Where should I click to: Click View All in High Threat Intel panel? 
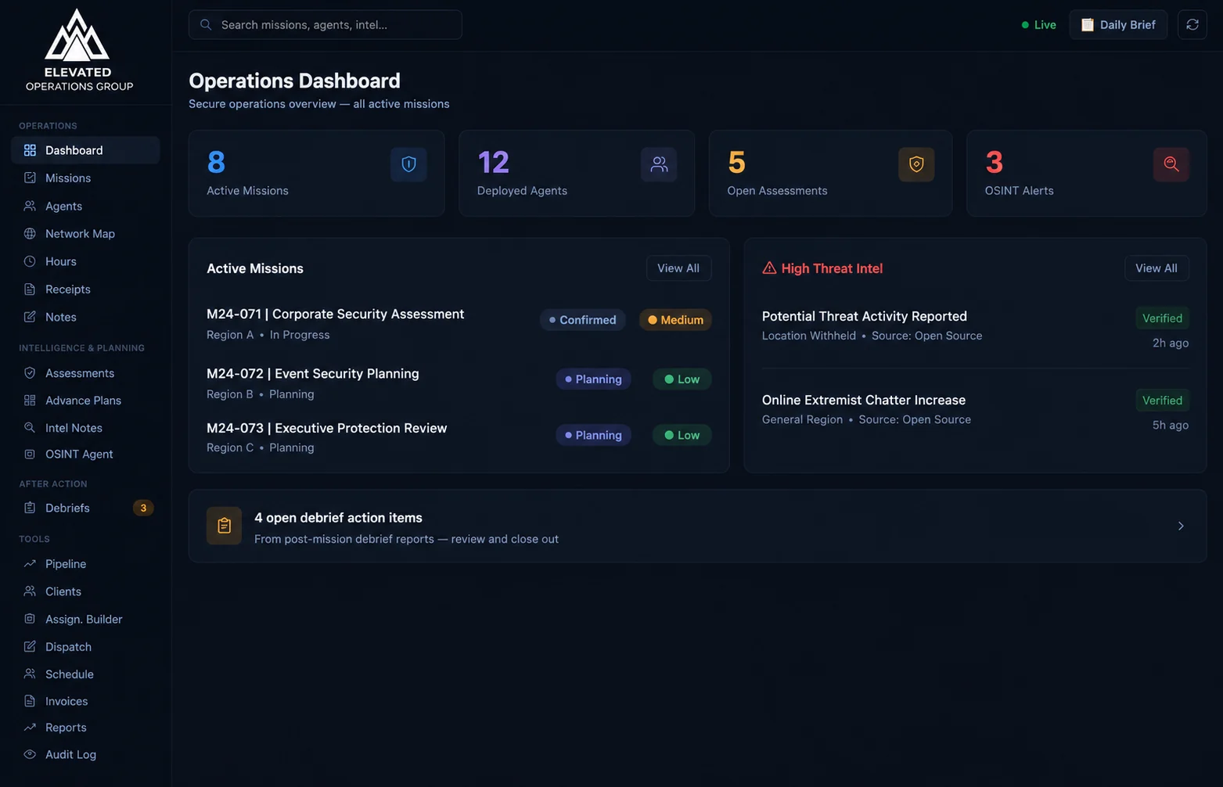pyautogui.click(x=1156, y=268)
